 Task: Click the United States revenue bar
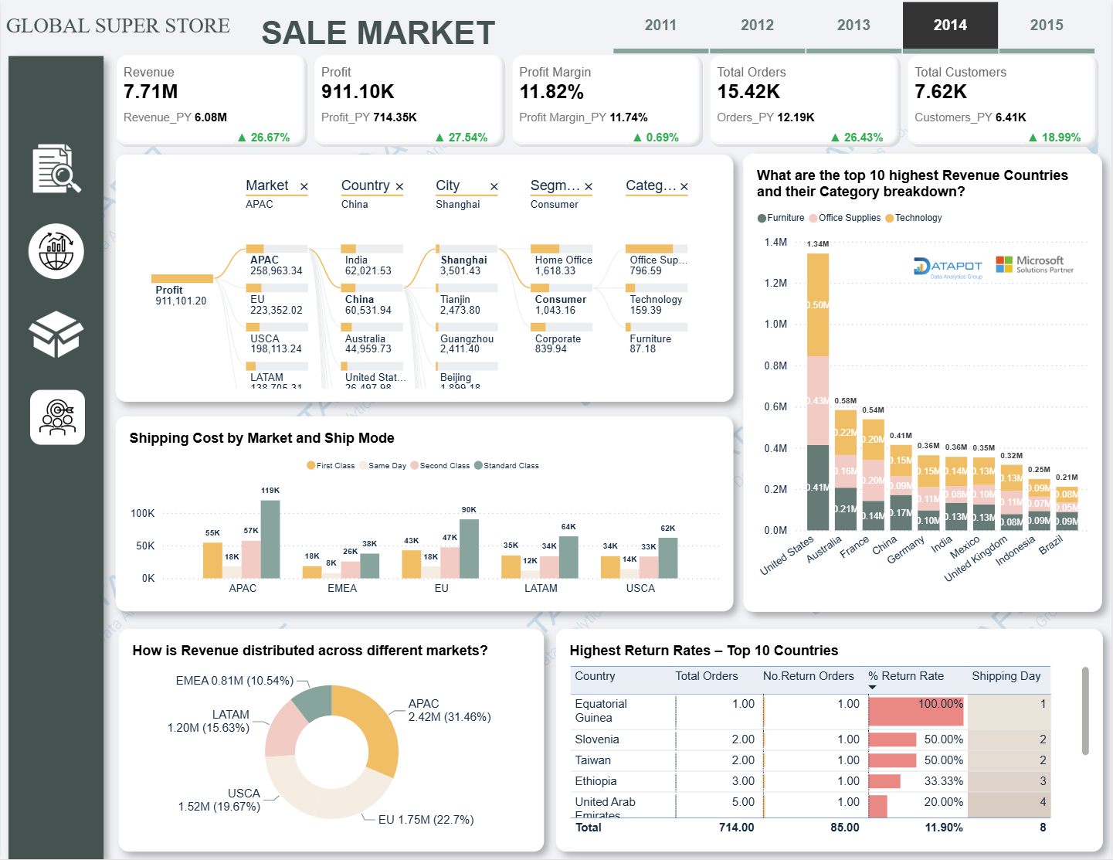pyautogui.click(x=818, y=392)
